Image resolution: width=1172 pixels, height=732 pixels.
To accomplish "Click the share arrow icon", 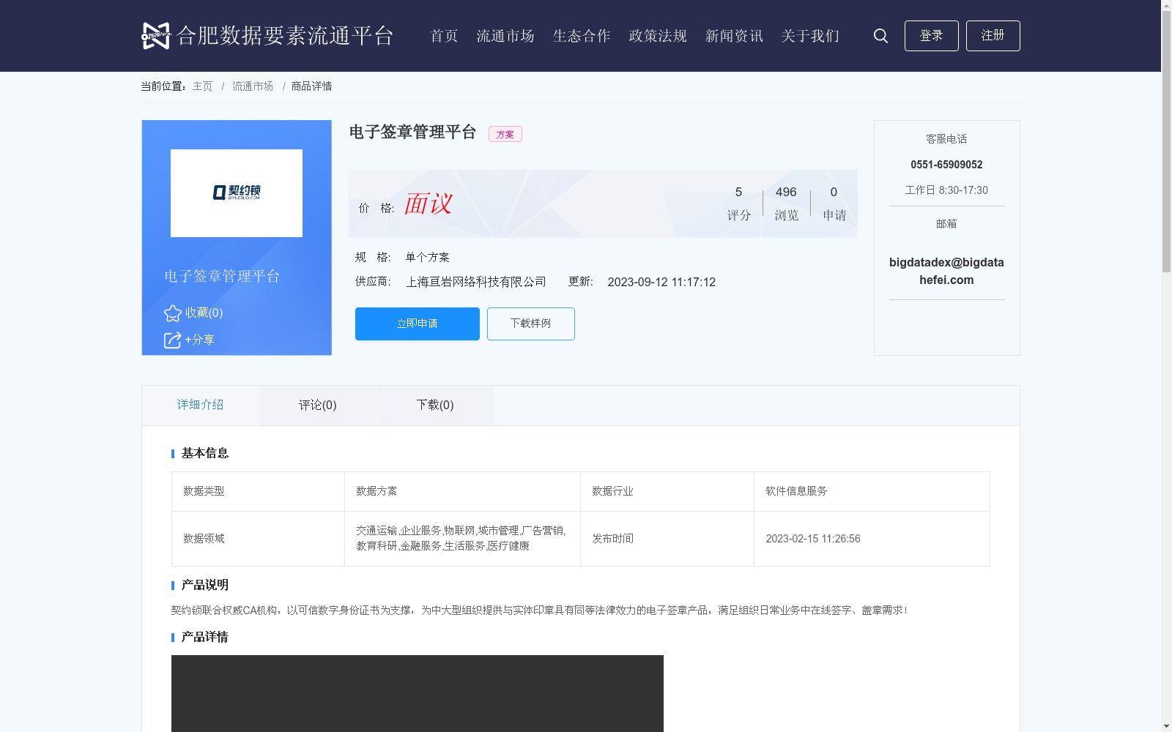I will (172, 340).
